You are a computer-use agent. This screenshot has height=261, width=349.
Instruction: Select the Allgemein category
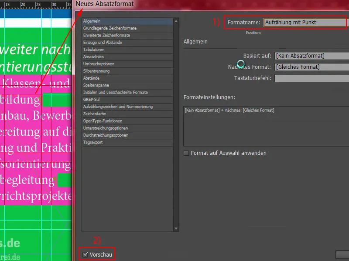pyautogui.click(x=127, y=21)
